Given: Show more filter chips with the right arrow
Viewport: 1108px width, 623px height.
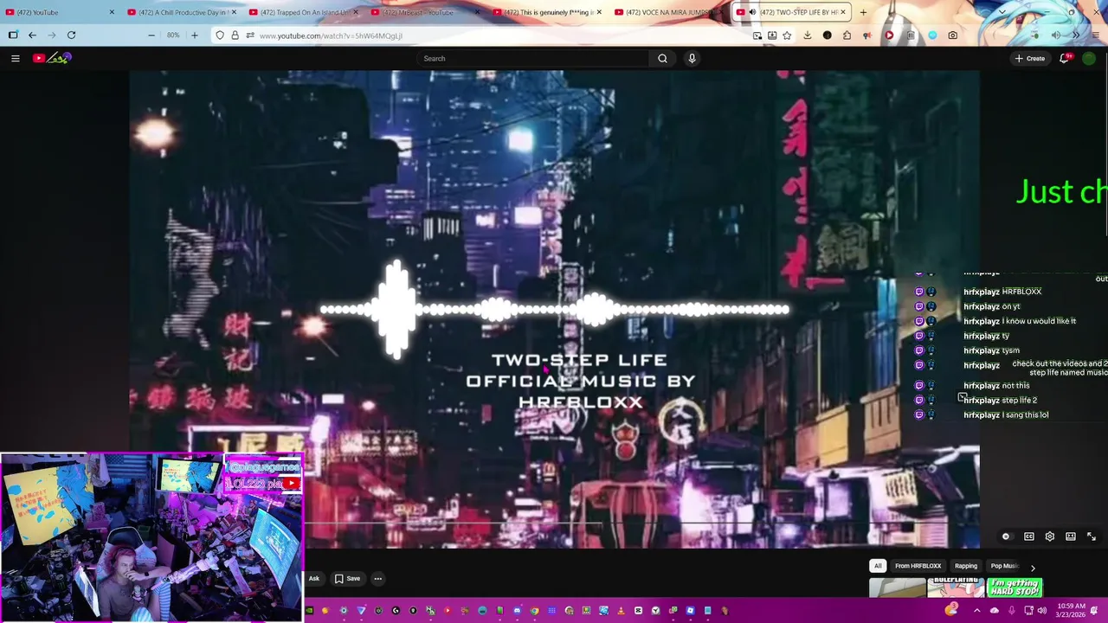Looking at the screenshot, I should [1032, 567].
